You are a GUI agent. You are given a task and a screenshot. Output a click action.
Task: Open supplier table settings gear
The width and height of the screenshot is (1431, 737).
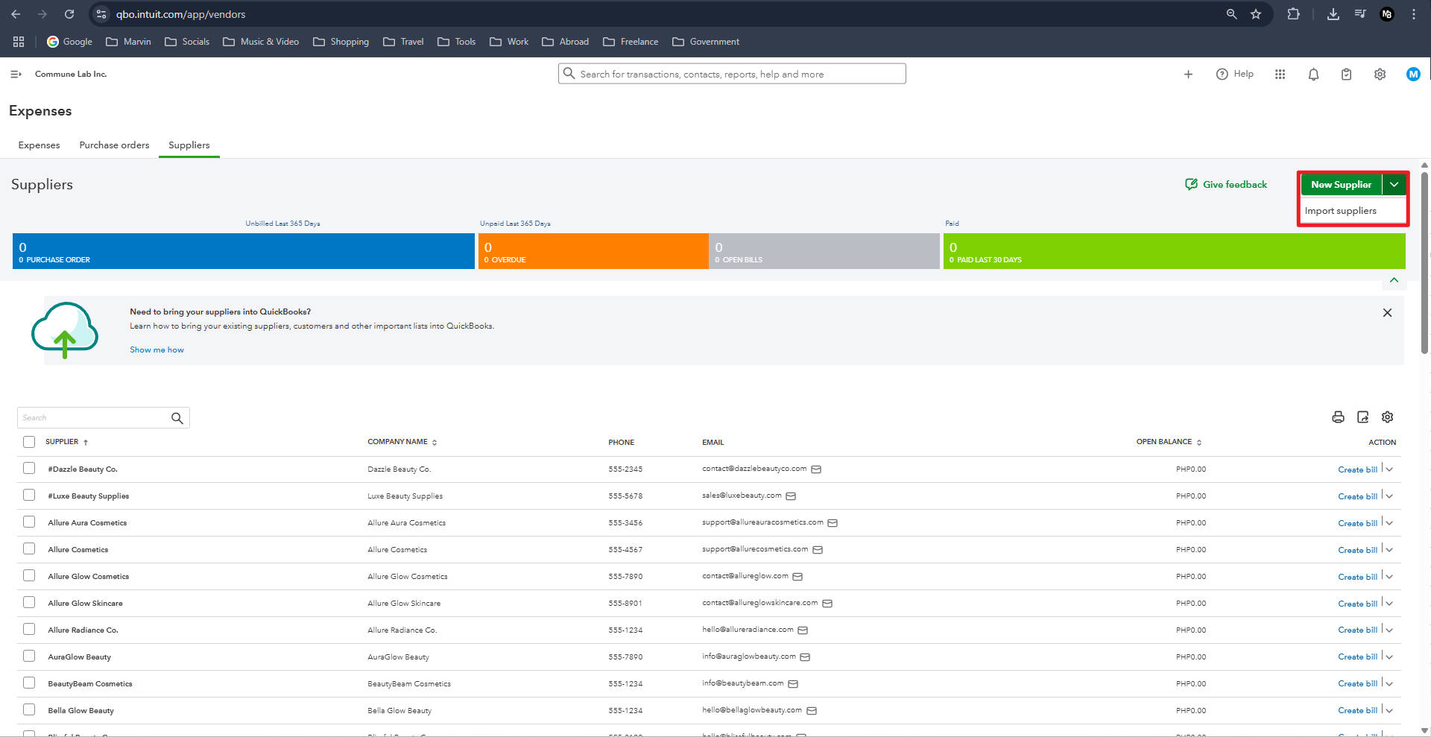tap(1387, 417)
